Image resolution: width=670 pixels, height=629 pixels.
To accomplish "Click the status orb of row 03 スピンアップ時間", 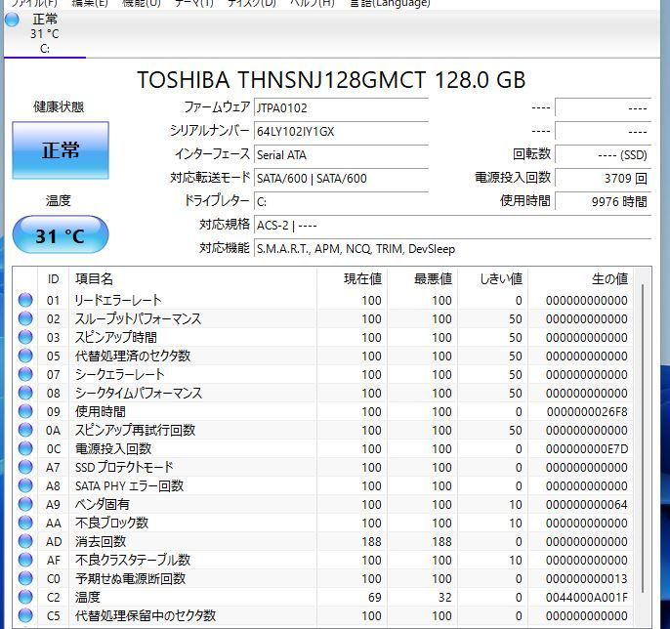I will (x=25, y=337).
